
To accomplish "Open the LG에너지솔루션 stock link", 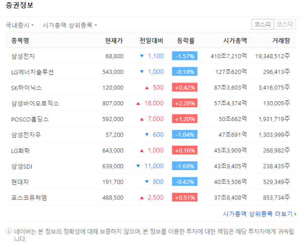I will [32, 72].
